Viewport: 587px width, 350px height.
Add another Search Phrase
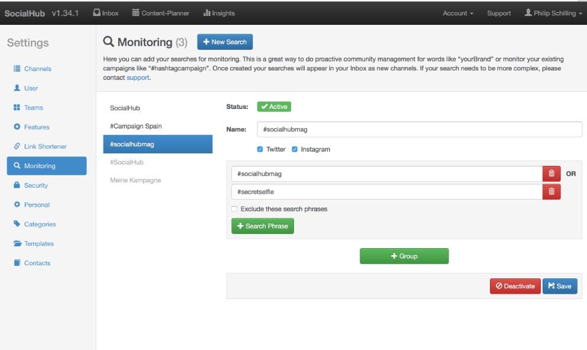coord(262,226)
